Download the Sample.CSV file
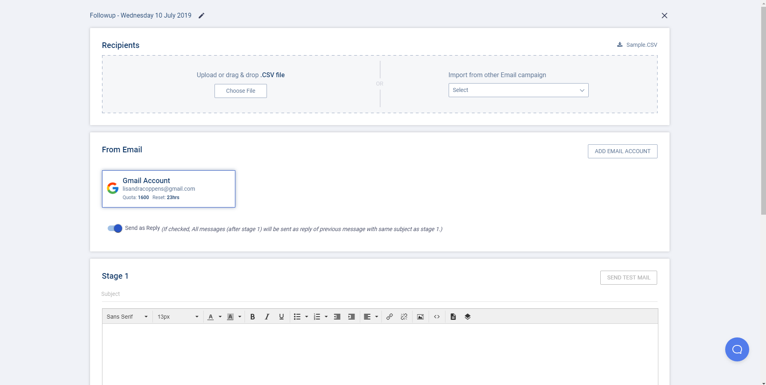The image size is (766, 385). point(637,44)
